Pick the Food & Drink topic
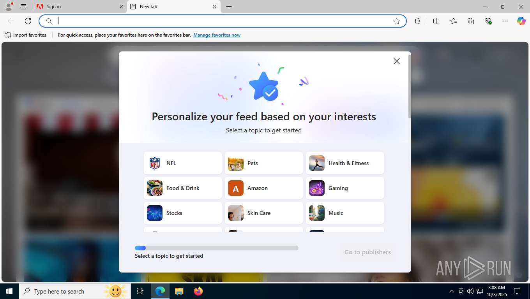Image resolution: width=530 pixels, height=299 pixels. pos(183,188)
